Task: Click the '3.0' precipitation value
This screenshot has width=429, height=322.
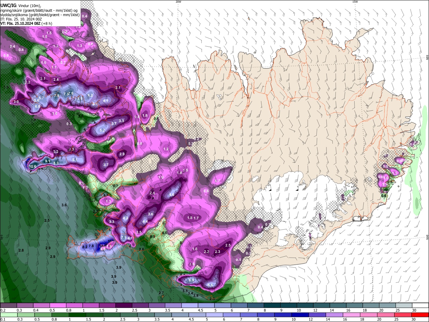Action: click(16, 102)
